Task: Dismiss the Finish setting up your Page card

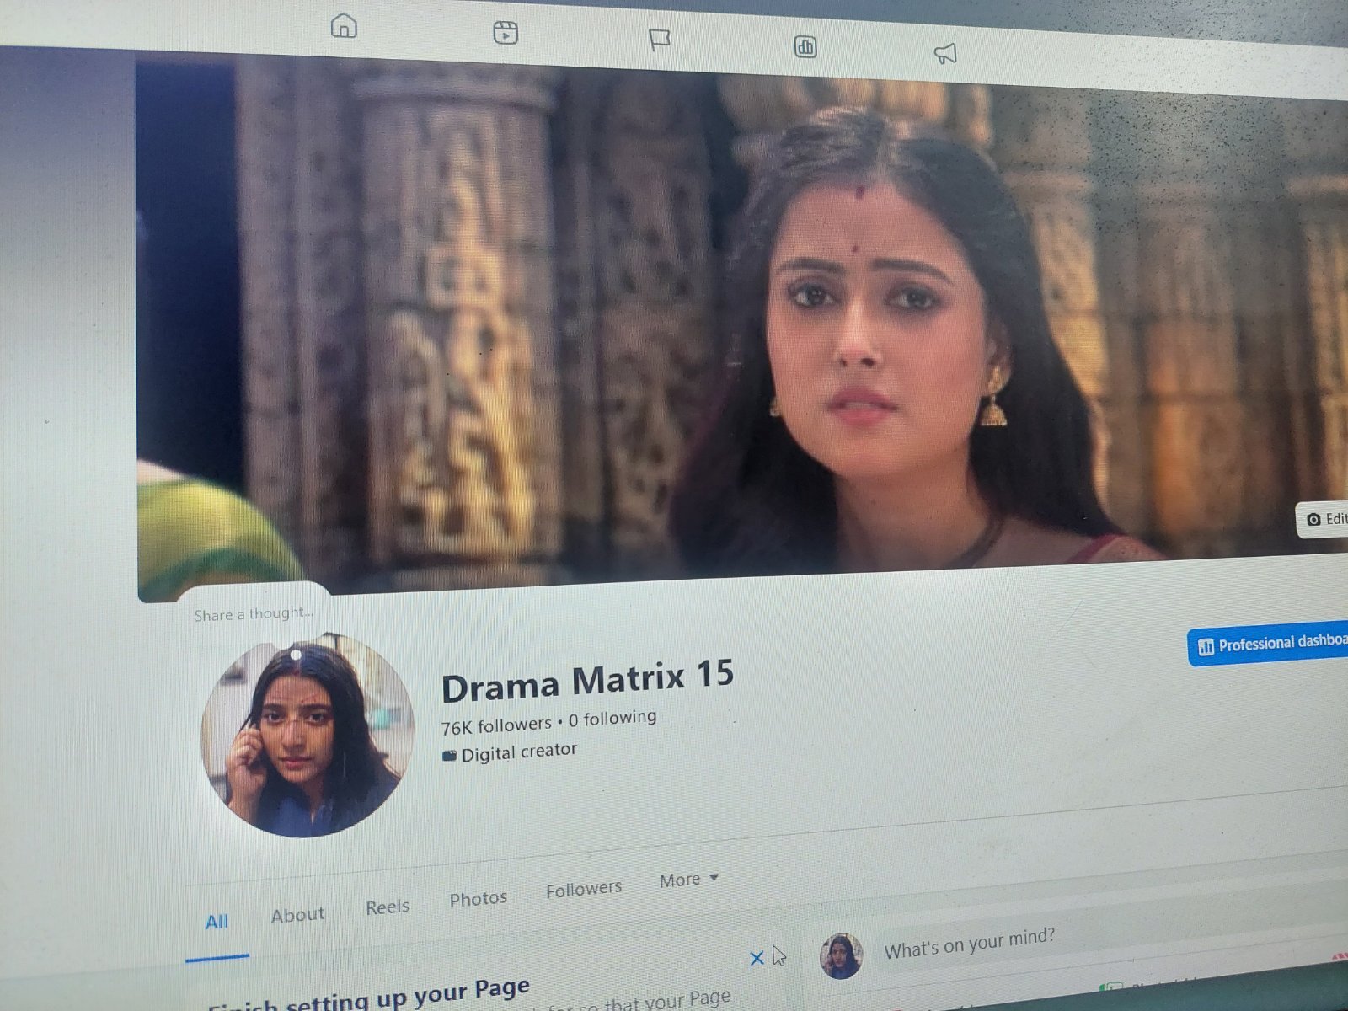Action: [x=757, y=958]
